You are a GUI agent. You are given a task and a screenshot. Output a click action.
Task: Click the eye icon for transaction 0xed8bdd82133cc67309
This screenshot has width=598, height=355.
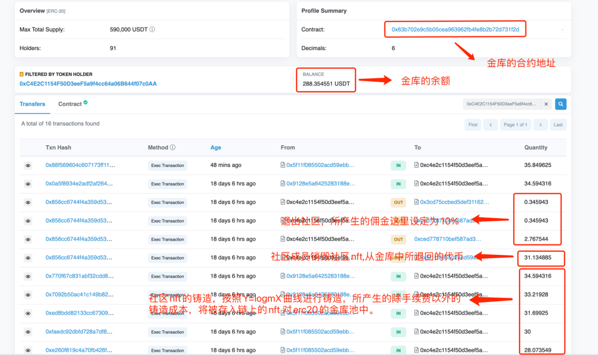point(28,313)
